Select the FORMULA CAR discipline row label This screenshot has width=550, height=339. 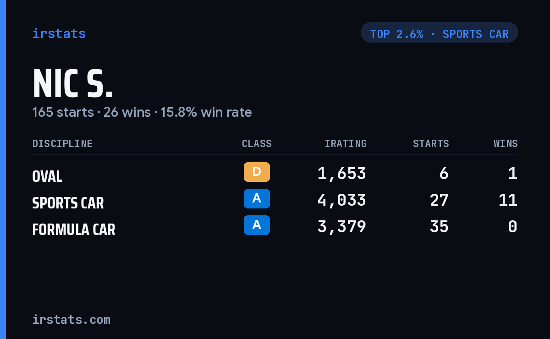[x=74, y=230]
